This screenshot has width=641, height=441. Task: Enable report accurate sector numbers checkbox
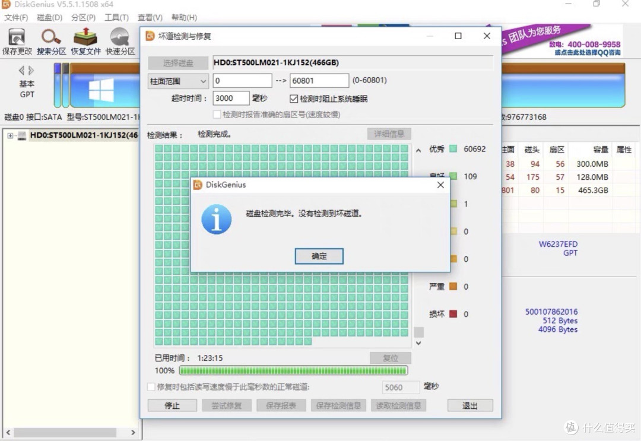(217, 115)
